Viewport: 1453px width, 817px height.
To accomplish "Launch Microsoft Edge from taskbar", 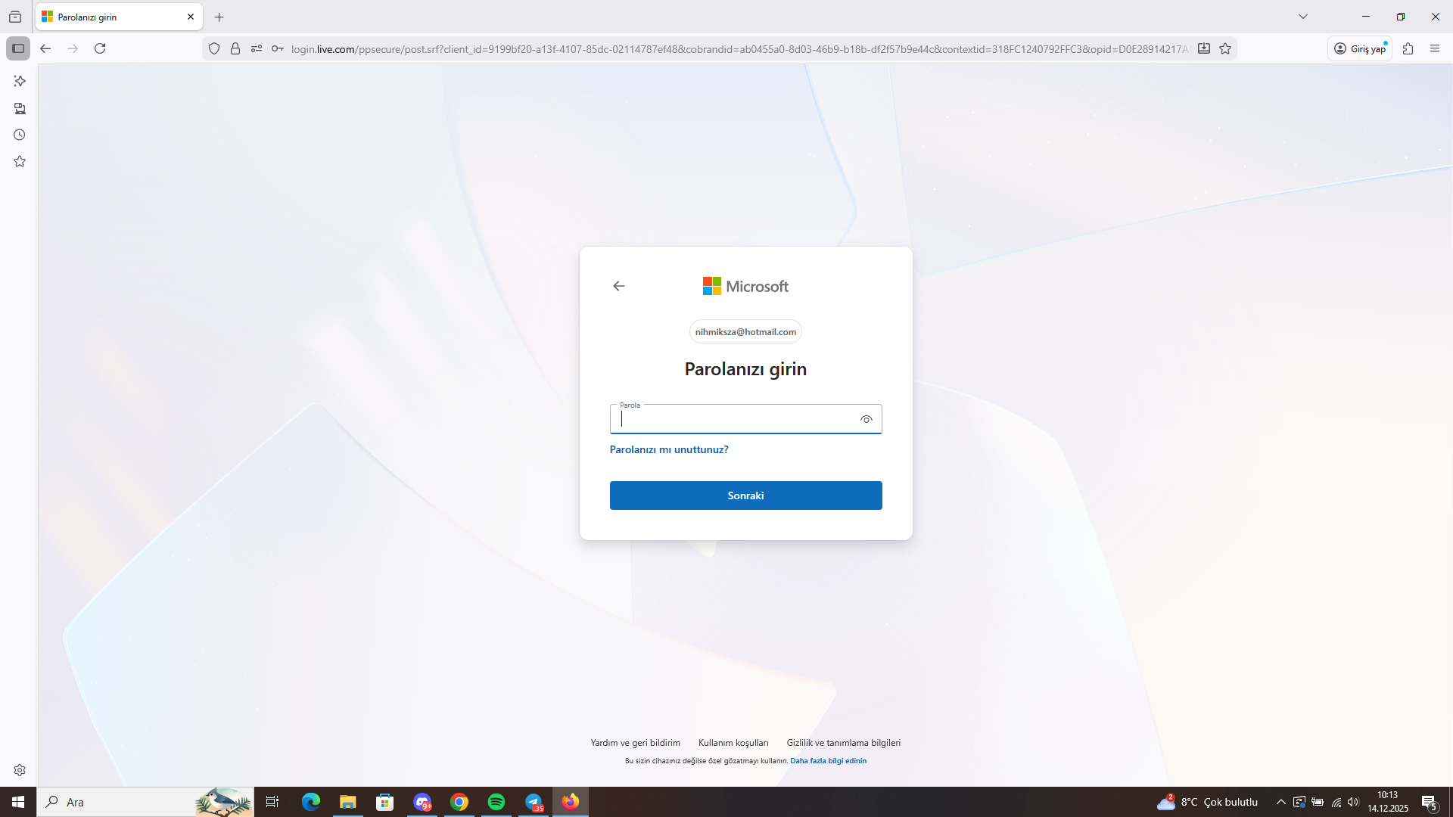I will coord(311,802).
